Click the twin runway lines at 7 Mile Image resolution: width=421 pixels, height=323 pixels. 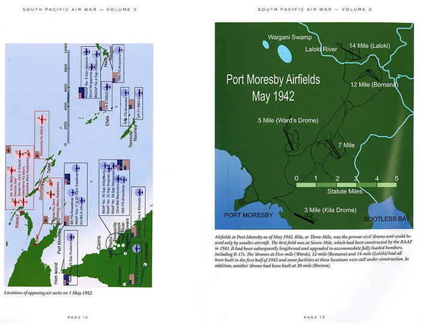pos(333,148)
